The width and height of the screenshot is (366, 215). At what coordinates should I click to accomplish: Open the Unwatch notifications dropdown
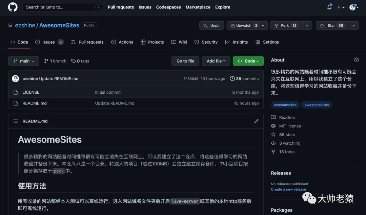(247, 25)
